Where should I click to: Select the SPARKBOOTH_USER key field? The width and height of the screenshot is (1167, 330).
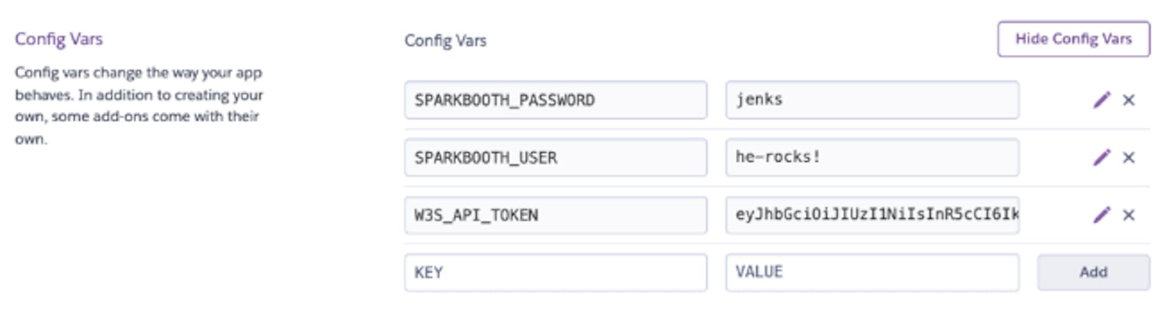[556, 157]
